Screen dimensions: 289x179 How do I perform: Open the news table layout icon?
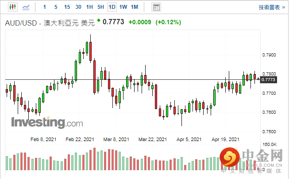pyautogui.click(x=156, y=7)
